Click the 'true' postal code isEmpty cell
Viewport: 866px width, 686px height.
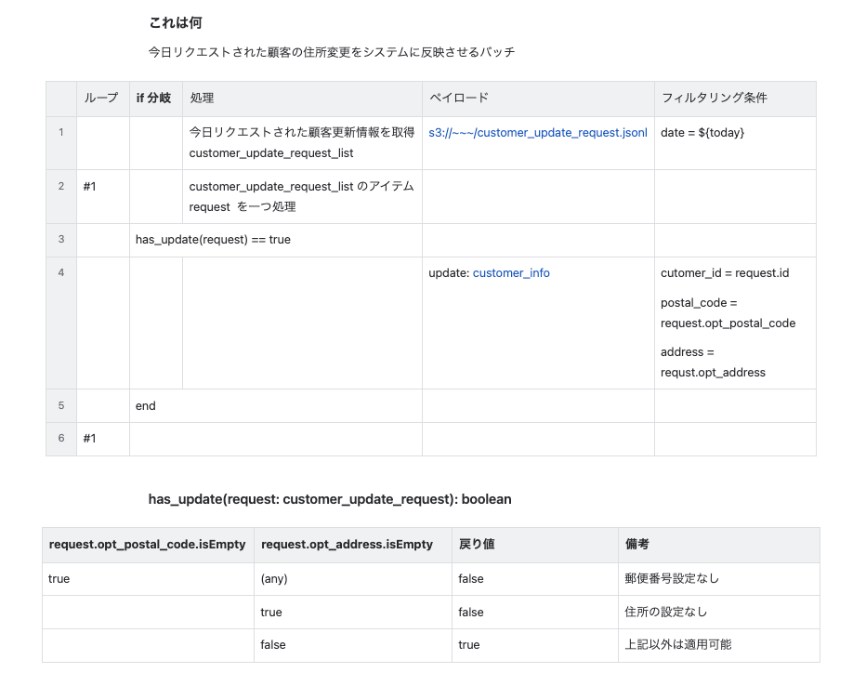pyautogui.click(x=148, y=579)
